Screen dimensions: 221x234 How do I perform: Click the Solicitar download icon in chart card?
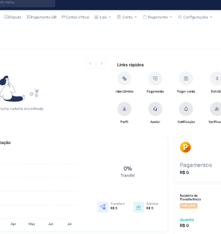pos(139,207)
